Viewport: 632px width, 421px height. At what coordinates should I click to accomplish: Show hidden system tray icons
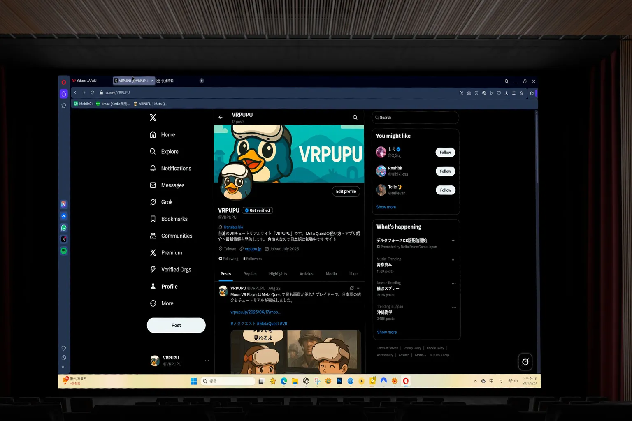[475, 381]
